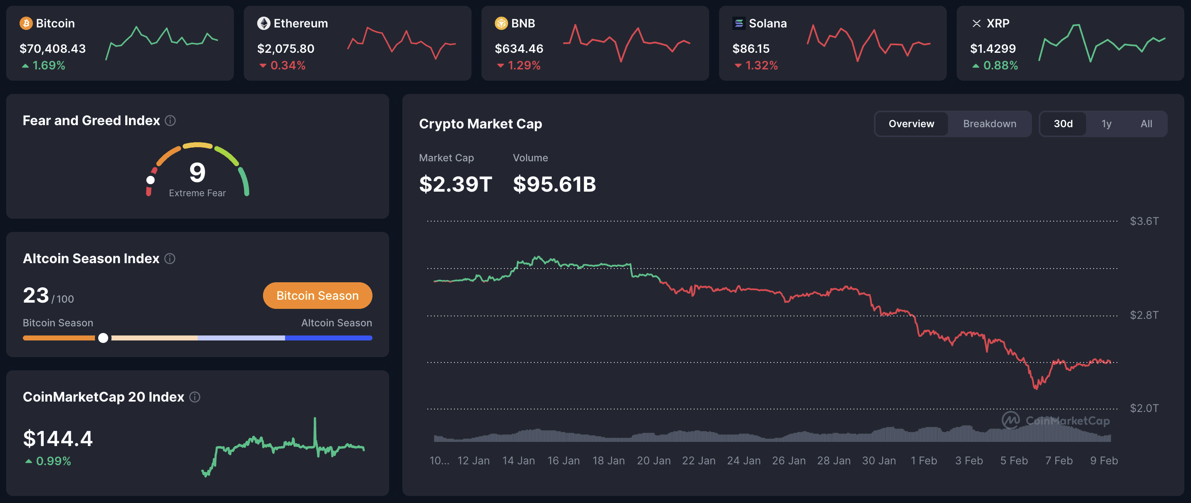Click the Altcoin Season label
The image size is (1191, 503).
pos(336,323)
